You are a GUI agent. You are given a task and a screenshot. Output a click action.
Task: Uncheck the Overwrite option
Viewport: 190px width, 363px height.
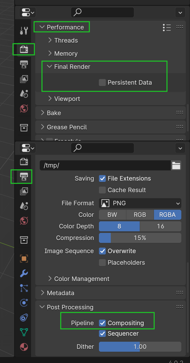[x=102, y=251]
